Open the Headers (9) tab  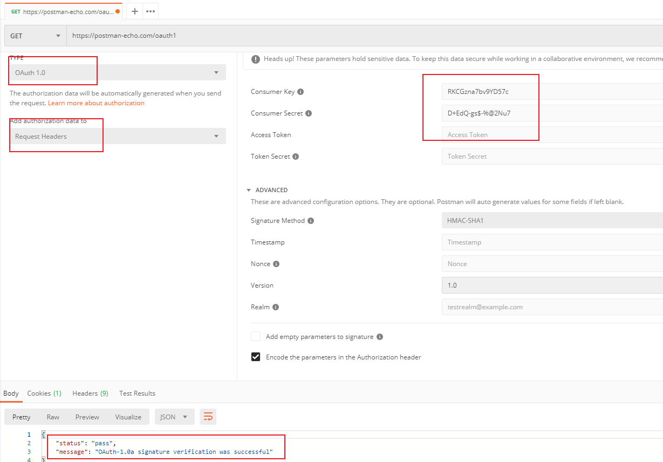(x=90, y=393)
